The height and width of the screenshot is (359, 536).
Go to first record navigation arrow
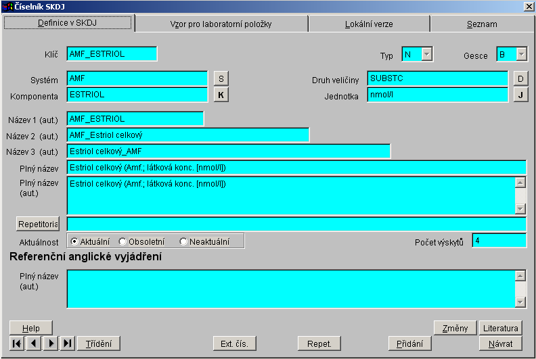pyautogui.click(x=18, y=343)
